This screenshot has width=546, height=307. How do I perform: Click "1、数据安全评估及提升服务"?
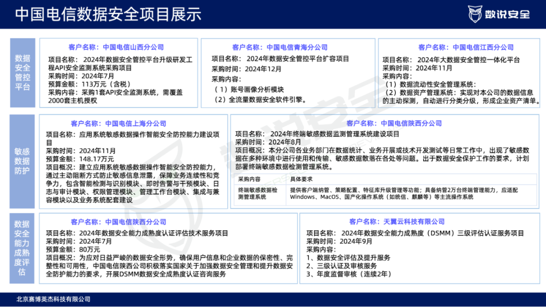pos(348,258)
